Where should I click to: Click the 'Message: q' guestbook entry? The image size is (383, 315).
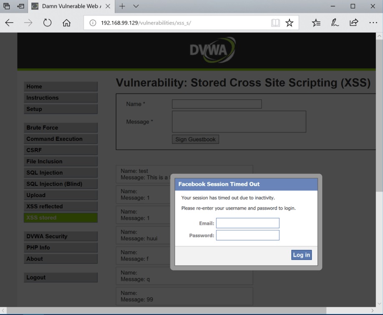(x=184, y=276)
